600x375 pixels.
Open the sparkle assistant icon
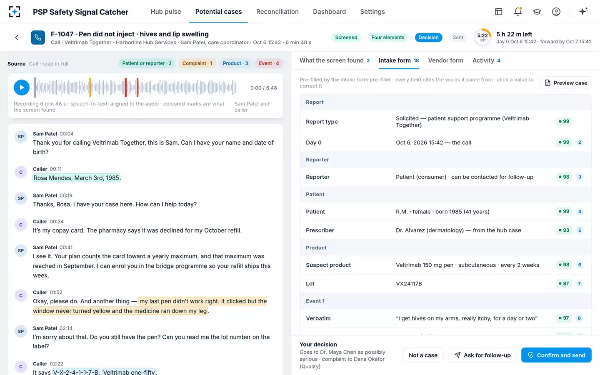point(583,11)
